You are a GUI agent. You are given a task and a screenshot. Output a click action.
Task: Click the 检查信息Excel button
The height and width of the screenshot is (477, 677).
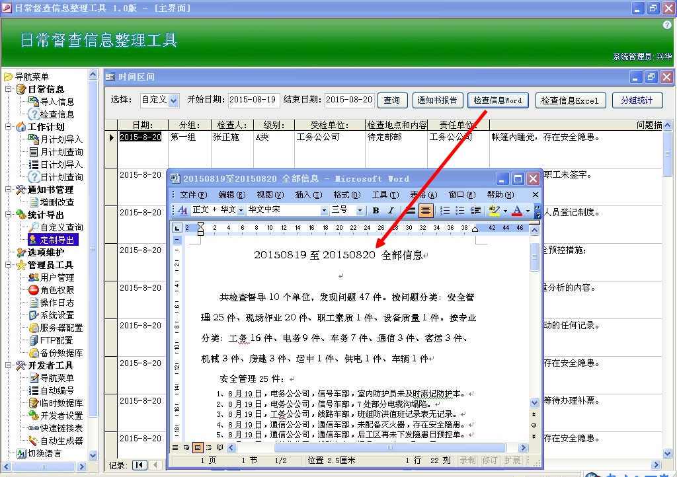pyautogui.click(x=570, y=100)
